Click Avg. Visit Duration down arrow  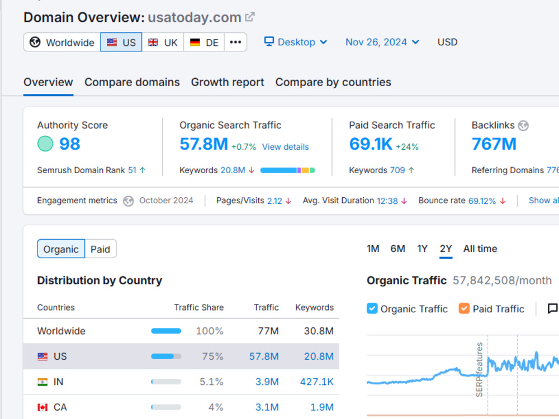coord(404,201)
